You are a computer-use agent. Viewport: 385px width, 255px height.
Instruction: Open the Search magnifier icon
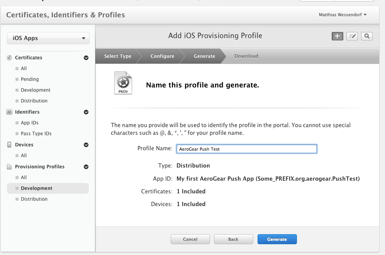(x=366, y=36)
